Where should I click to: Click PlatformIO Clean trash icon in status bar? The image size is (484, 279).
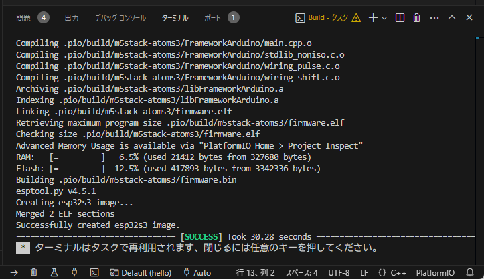[34, 272]
